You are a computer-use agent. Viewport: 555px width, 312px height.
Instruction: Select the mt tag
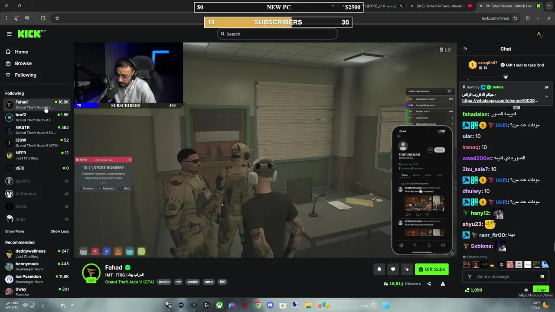(178, 282)
